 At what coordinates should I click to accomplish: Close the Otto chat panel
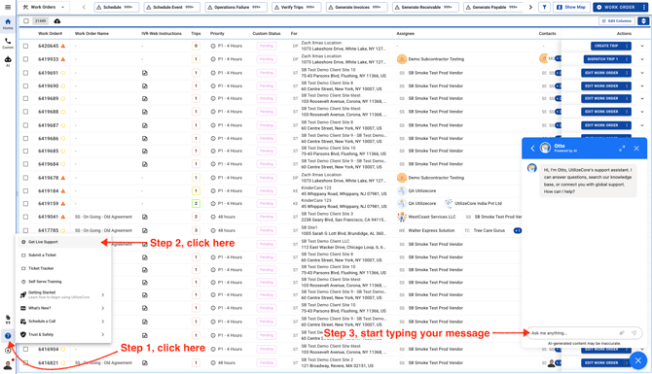636,149
